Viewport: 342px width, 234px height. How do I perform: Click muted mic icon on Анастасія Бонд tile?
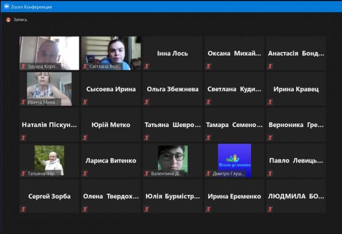coord(270,66)
